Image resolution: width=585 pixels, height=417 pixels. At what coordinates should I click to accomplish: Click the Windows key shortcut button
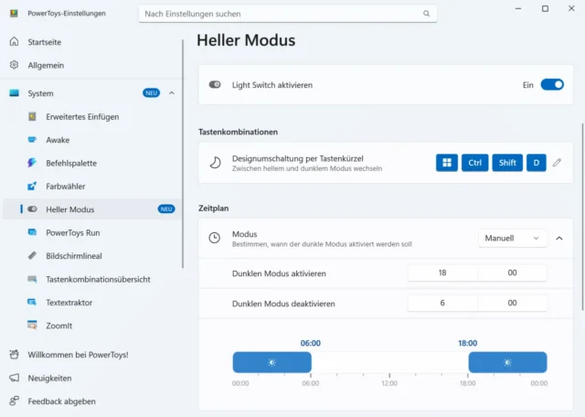(446, 163)
